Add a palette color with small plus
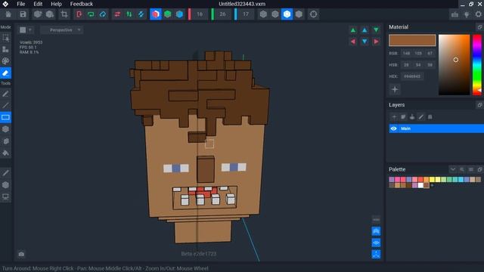This screenshot has width=484, height=272. tap(432, 185)
